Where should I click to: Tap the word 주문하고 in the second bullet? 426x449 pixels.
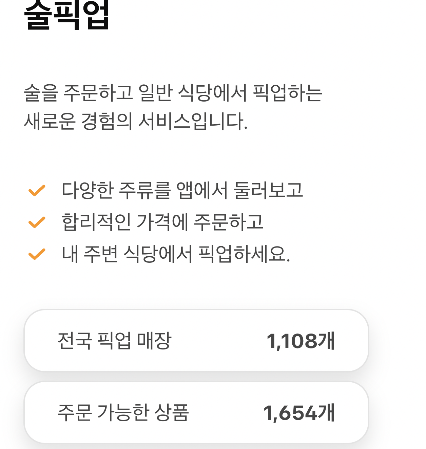coord(229,222)
